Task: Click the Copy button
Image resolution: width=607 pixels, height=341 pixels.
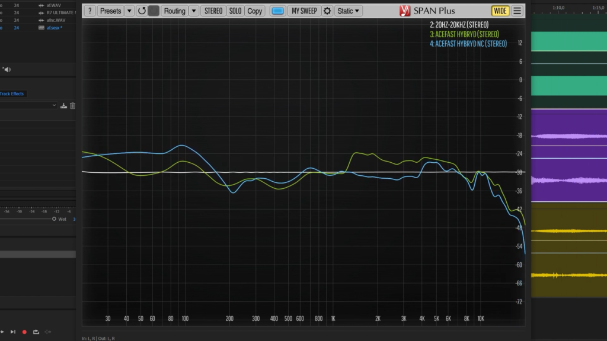Action: coord(254,11)
